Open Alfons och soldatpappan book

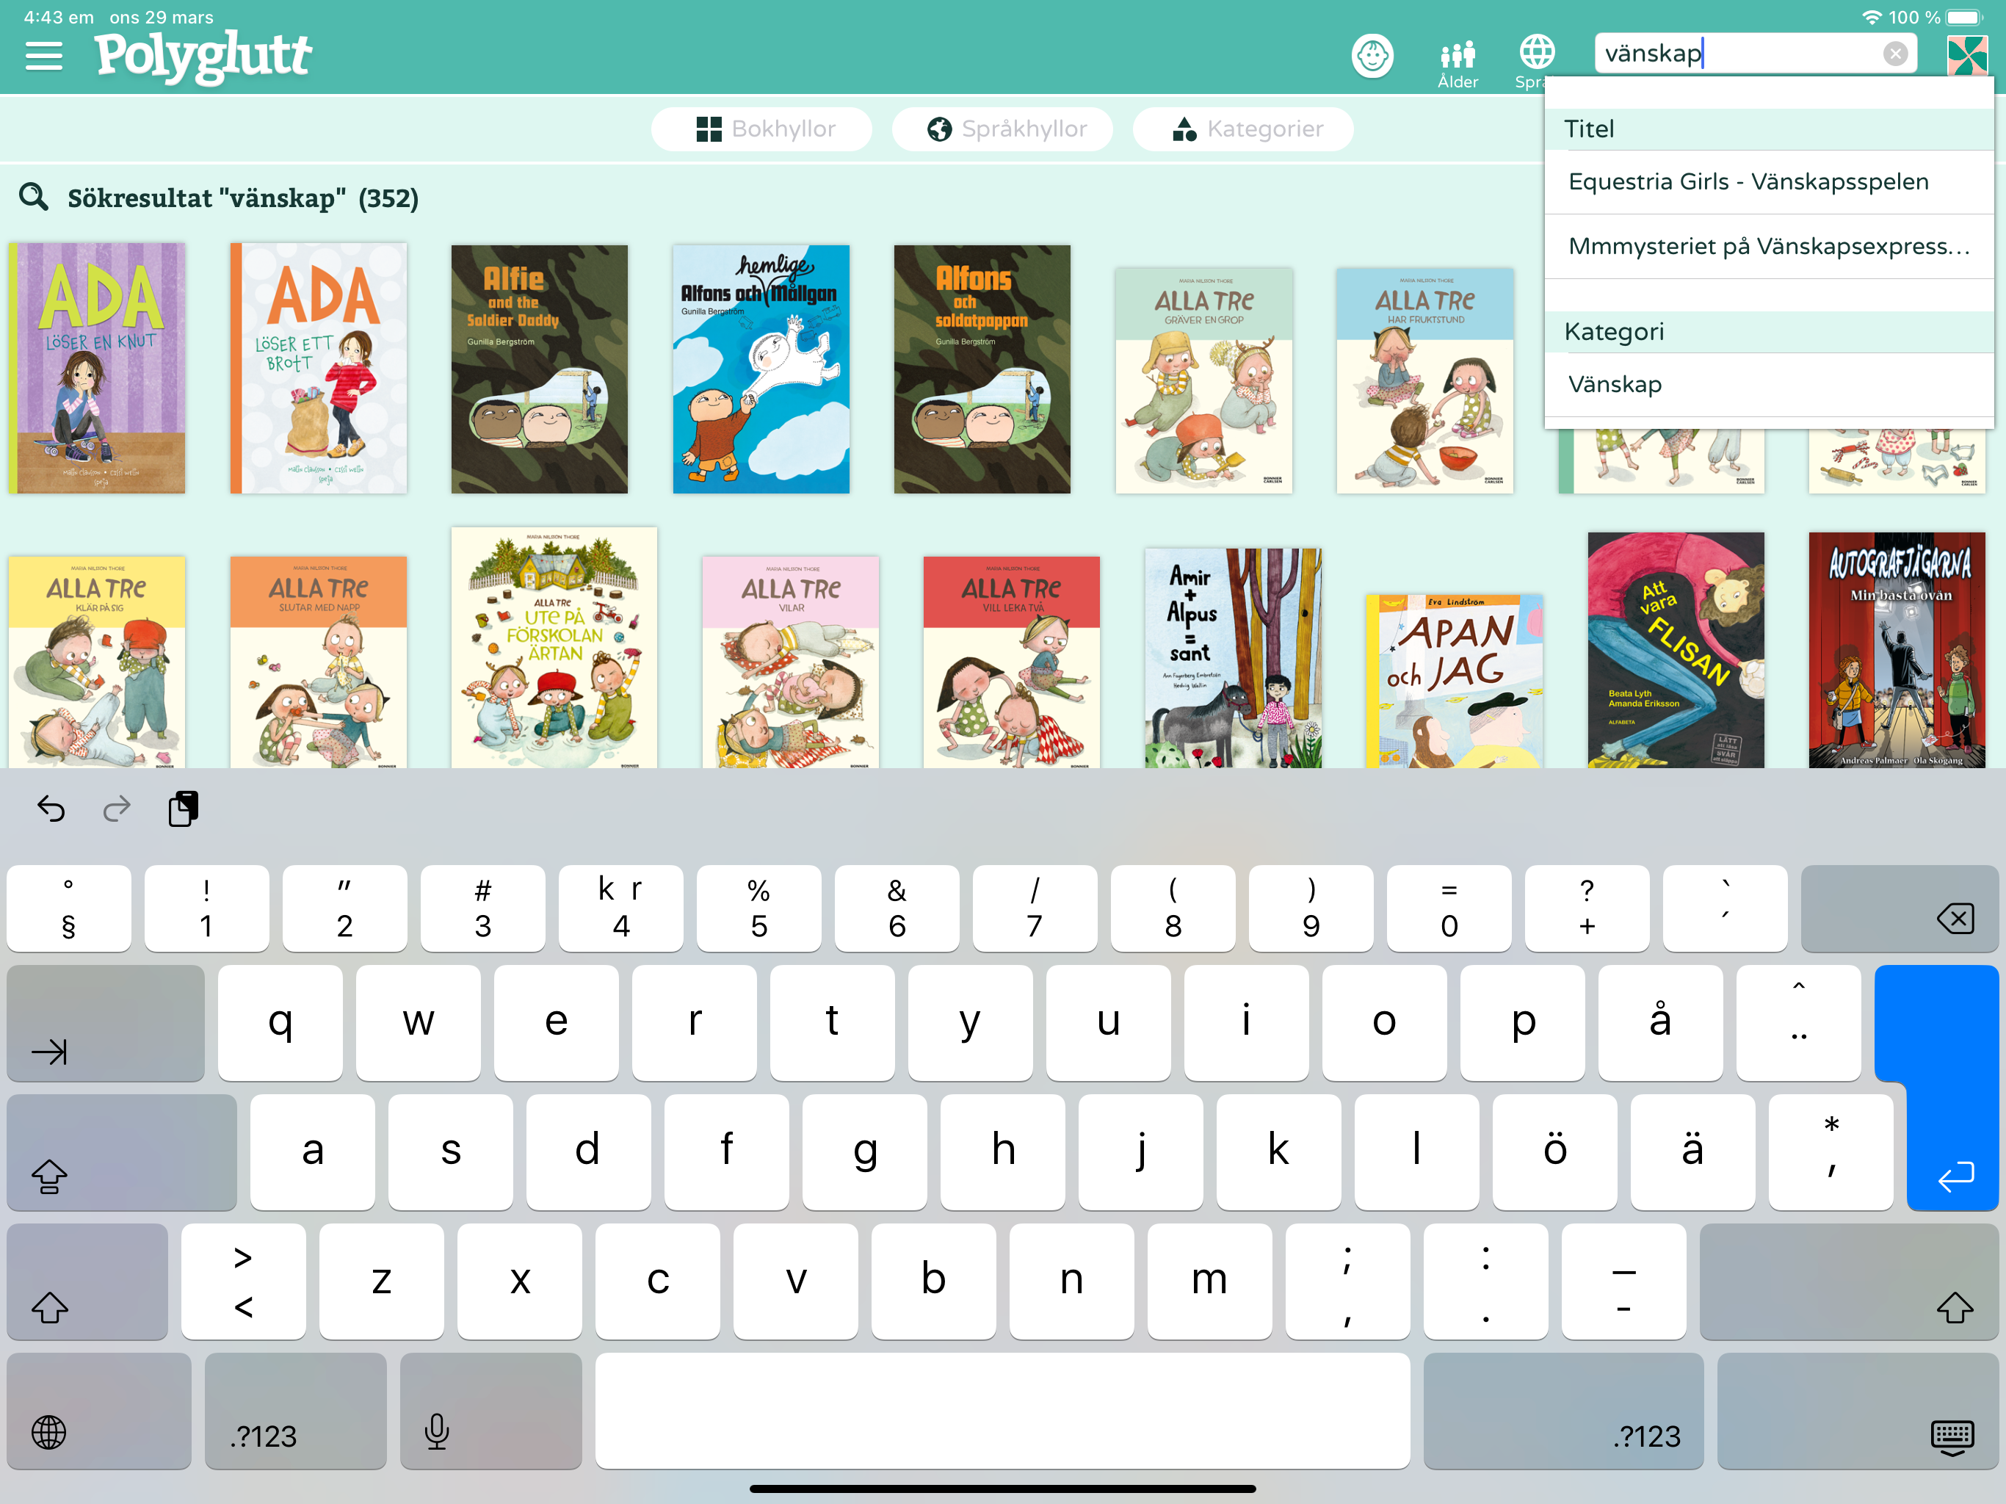click(x=982, y=369)
